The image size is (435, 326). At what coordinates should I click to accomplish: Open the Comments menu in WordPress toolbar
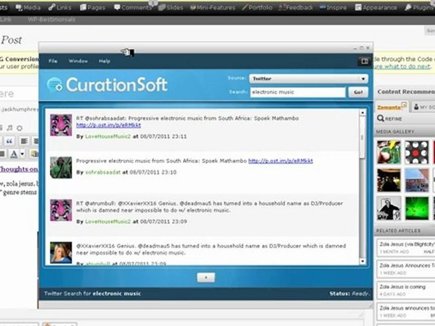click(133, 8)
